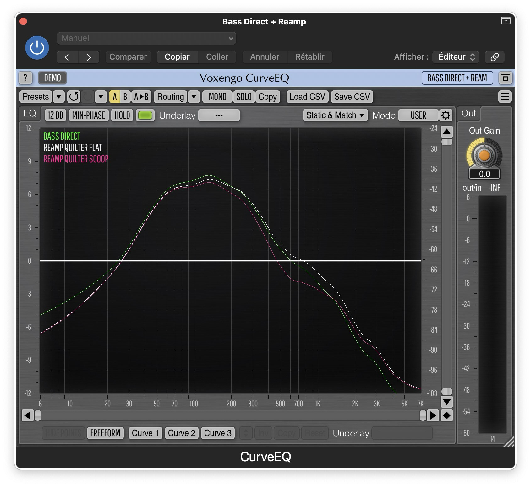Screen dimensions: 531x487
Task: Click the diamond zoom reset icon
Action: [447, 415]
